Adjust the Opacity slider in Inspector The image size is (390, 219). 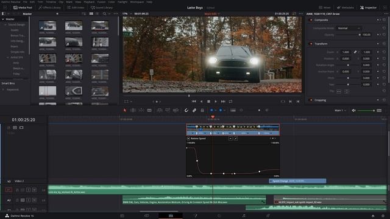[x=348, y=35]
